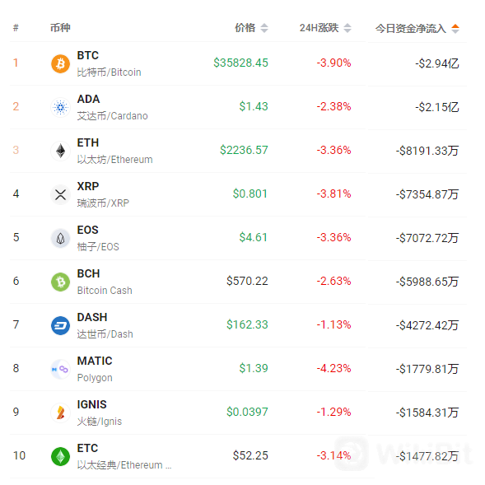The image size is (485, 485).
Task: Click the Bitcoin BTC coin icon
Action: [x=60, y=63]
